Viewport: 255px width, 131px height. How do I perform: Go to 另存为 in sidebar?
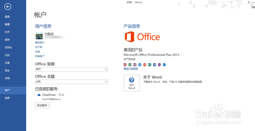coord(8,47)
